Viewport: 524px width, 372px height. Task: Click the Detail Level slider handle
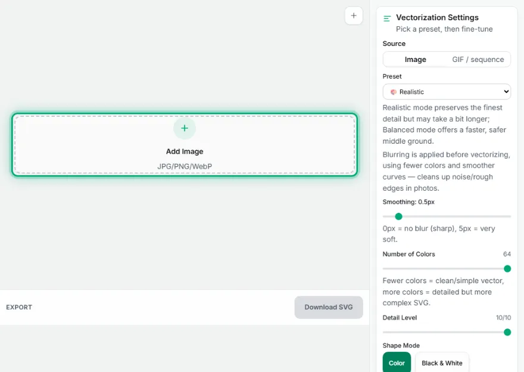tap(507, 332)
